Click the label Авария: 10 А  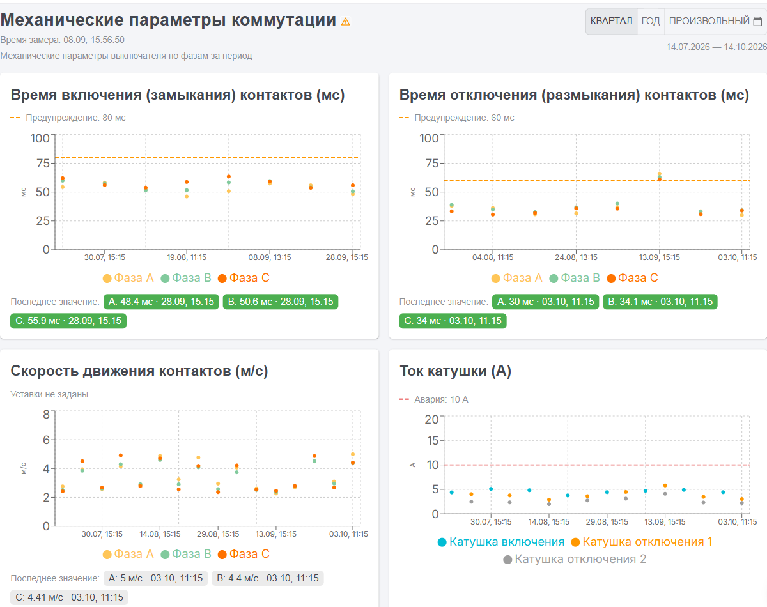coord(441,399)
